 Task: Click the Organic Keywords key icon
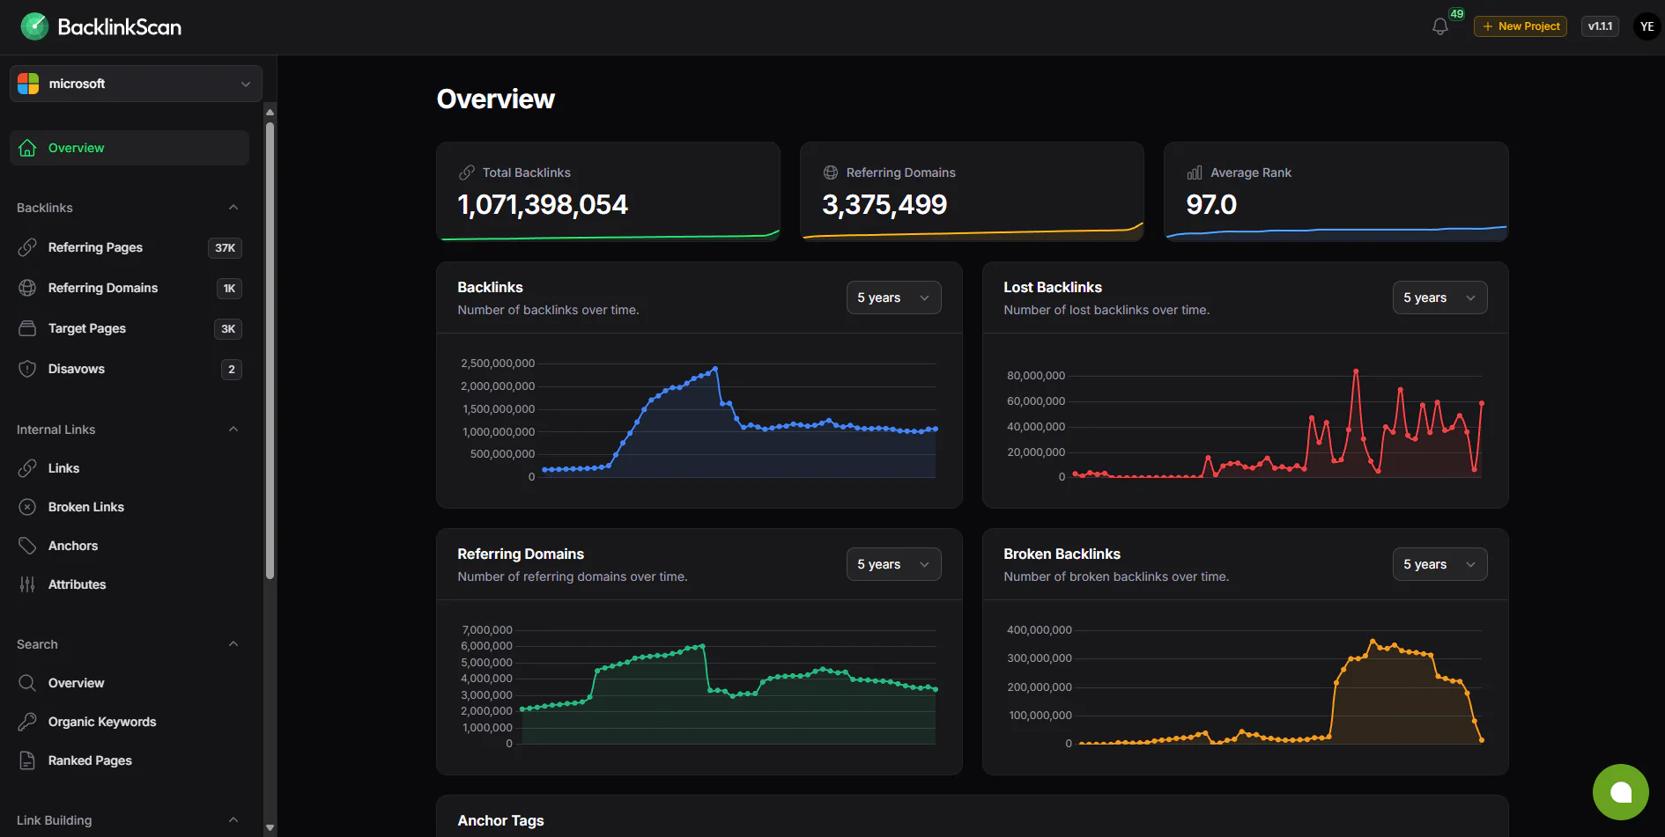tap(27, 722)
